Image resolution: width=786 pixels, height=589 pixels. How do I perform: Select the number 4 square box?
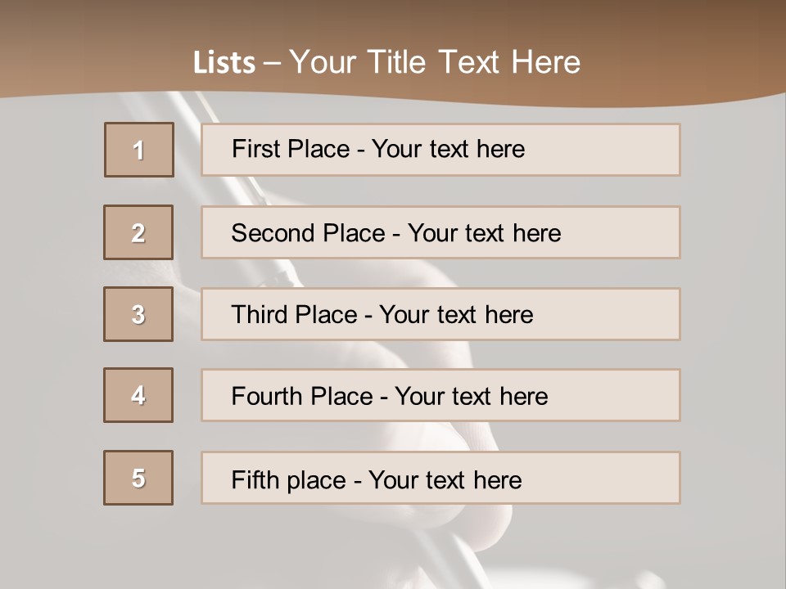pyautogui.click(x=138, y=395)
